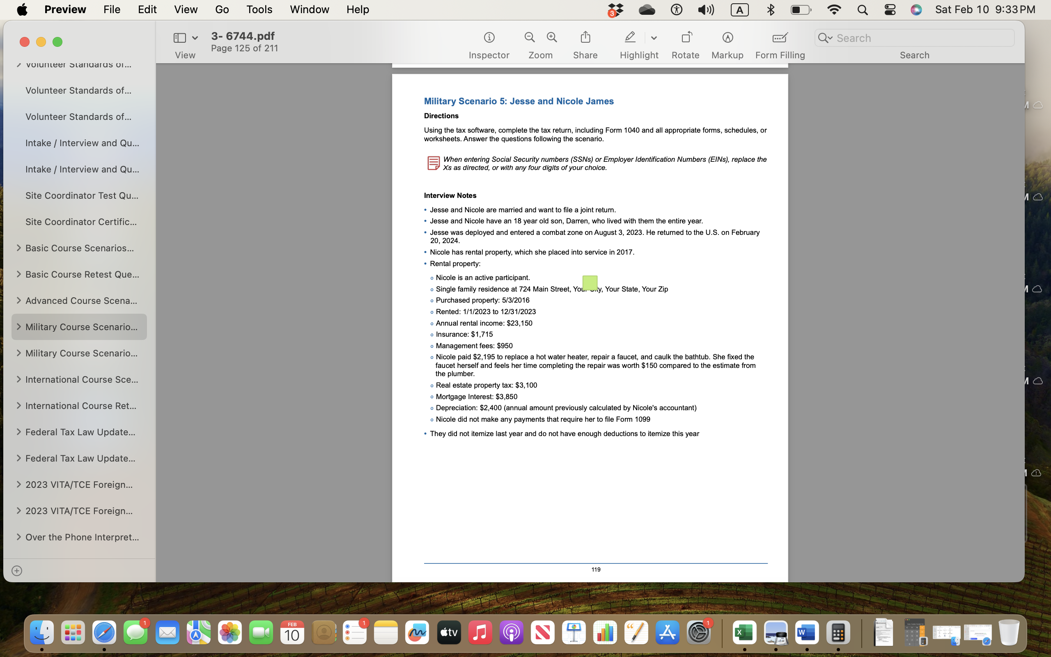Toggle sidebar thumbnails view
Screen dimensions: 1051x657
195,38
